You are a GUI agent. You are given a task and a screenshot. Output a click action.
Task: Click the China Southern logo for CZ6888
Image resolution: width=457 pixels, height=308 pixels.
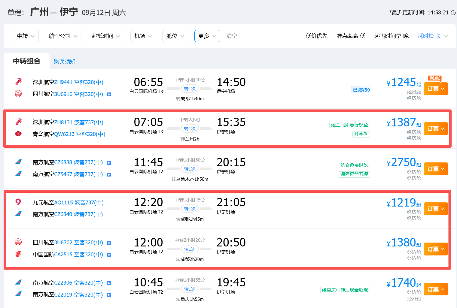click(18, 162)
